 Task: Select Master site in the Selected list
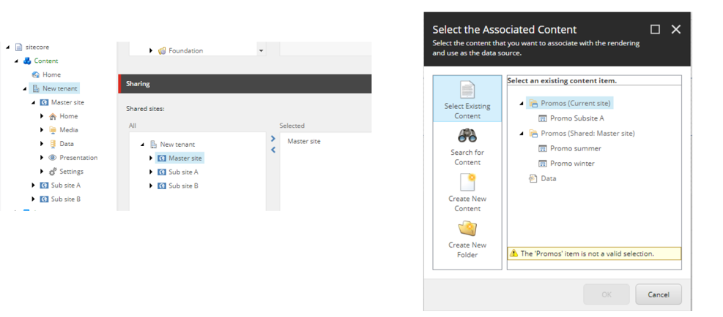point(304,141)
